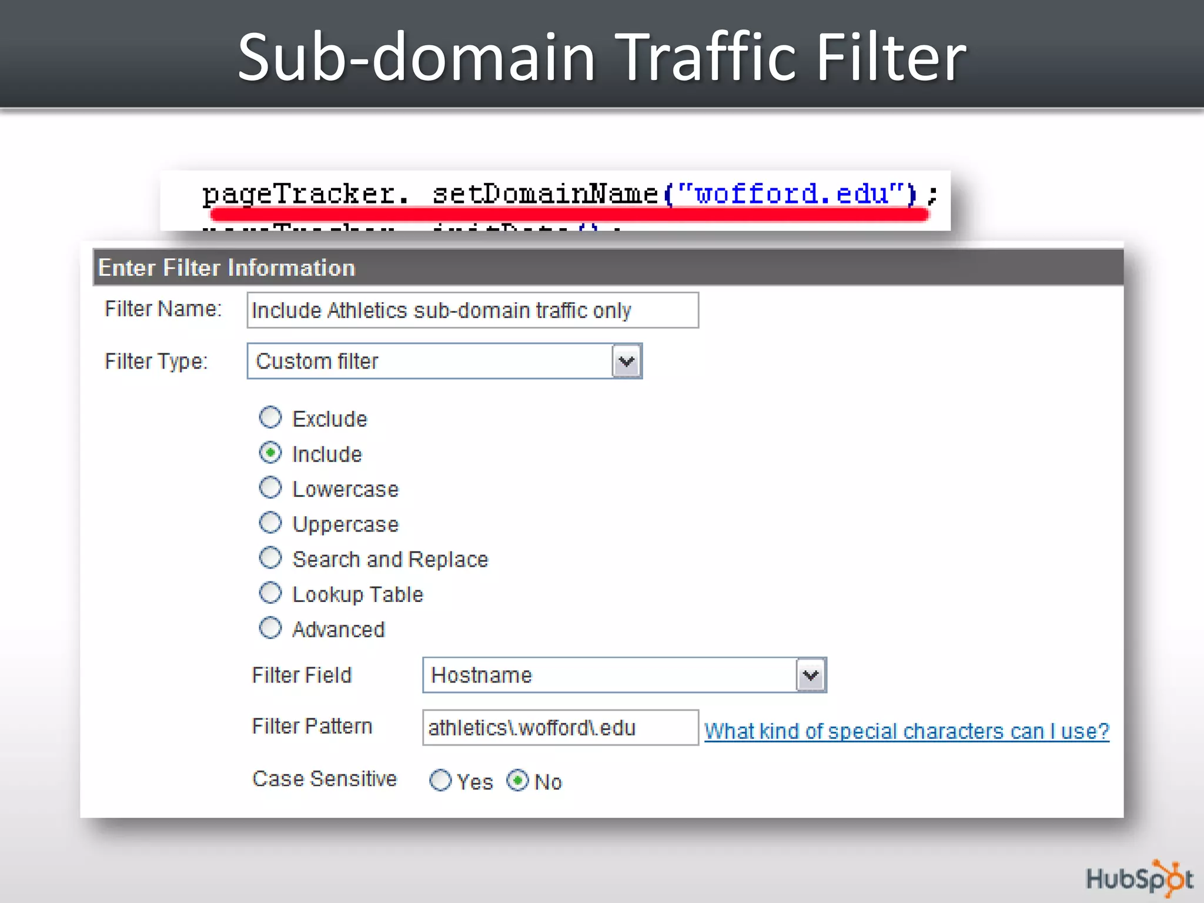The image size is (1204, 903).
Task: Click the Custom filter combo box
Action: point(429,361)
